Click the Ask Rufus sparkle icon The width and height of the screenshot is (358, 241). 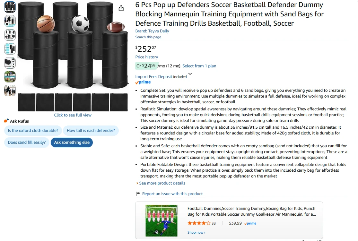(6, 121)
